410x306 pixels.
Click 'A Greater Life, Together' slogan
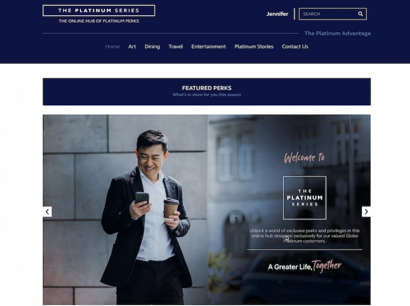tap(305, 267)
